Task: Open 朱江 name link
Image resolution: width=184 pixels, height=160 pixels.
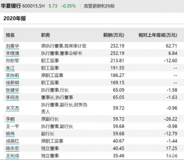Action: (10, 68)
